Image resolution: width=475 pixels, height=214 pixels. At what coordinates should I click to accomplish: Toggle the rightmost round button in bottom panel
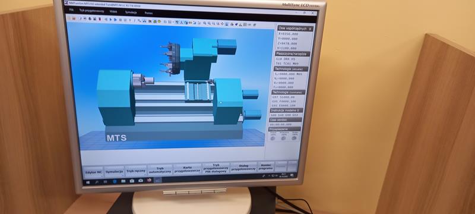294,138
